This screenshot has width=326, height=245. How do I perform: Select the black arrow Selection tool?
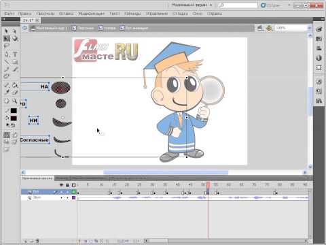[6, 31]
